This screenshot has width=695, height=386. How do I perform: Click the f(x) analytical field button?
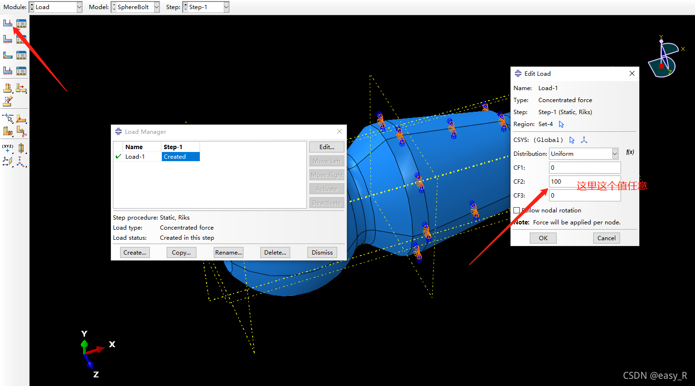coord(630,152)
